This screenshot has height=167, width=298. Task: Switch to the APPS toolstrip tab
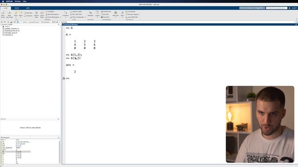point(28,8)
